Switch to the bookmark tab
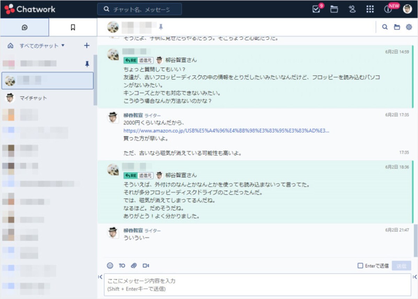This screenshot has height=299, width=418. click(73, 27)
